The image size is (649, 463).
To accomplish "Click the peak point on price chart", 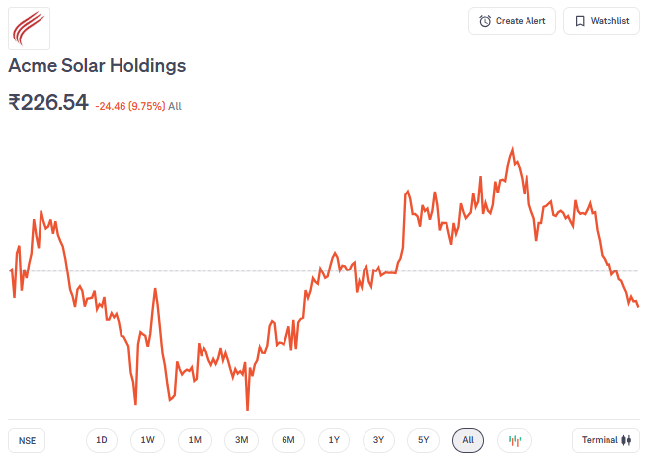I will pyautogui.click(x=512, y=149).
